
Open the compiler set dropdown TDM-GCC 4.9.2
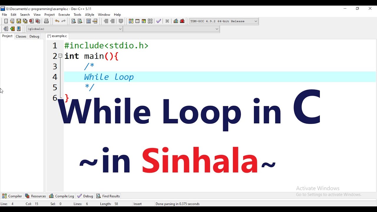coord(224,21)
